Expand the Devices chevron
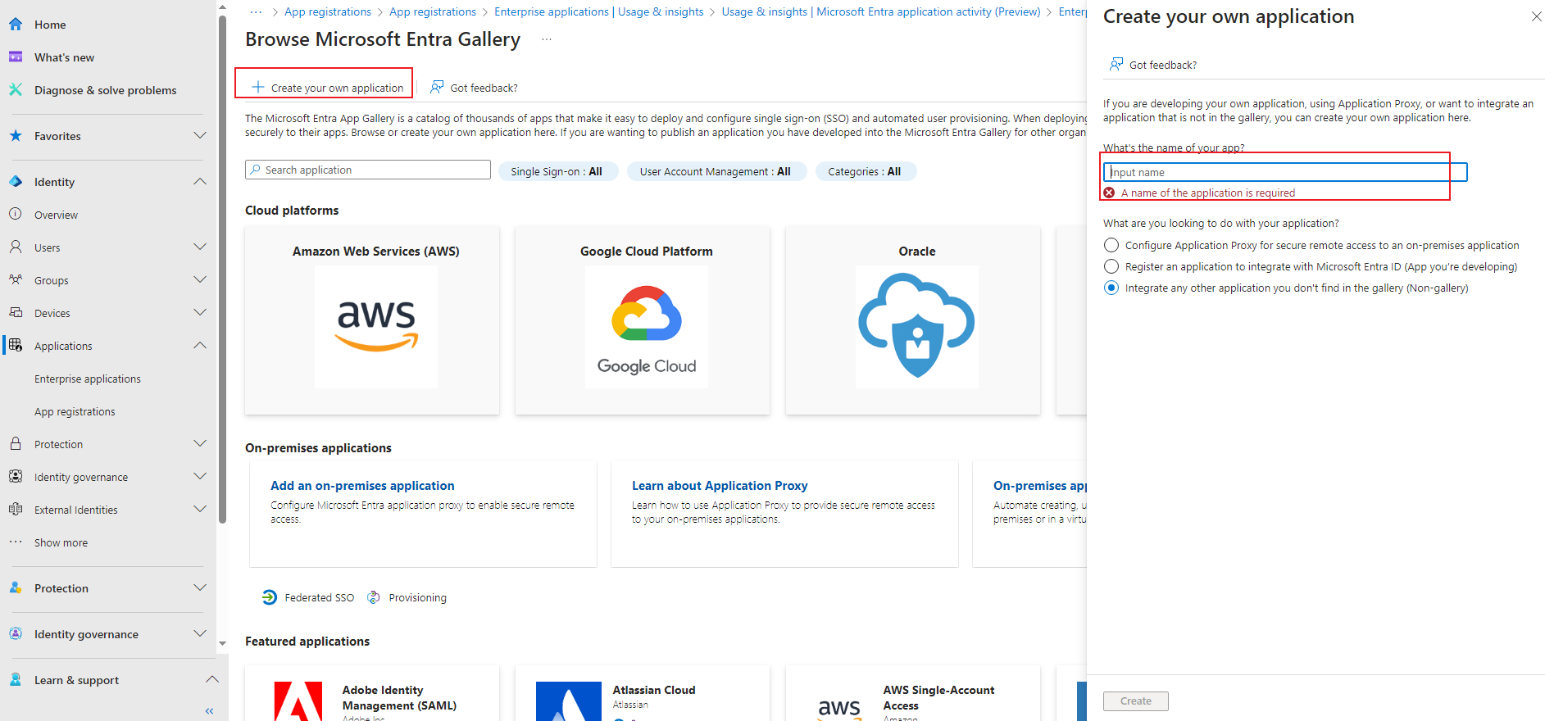The width and height of the screenshot is (1545, 721). pos(200,312)
